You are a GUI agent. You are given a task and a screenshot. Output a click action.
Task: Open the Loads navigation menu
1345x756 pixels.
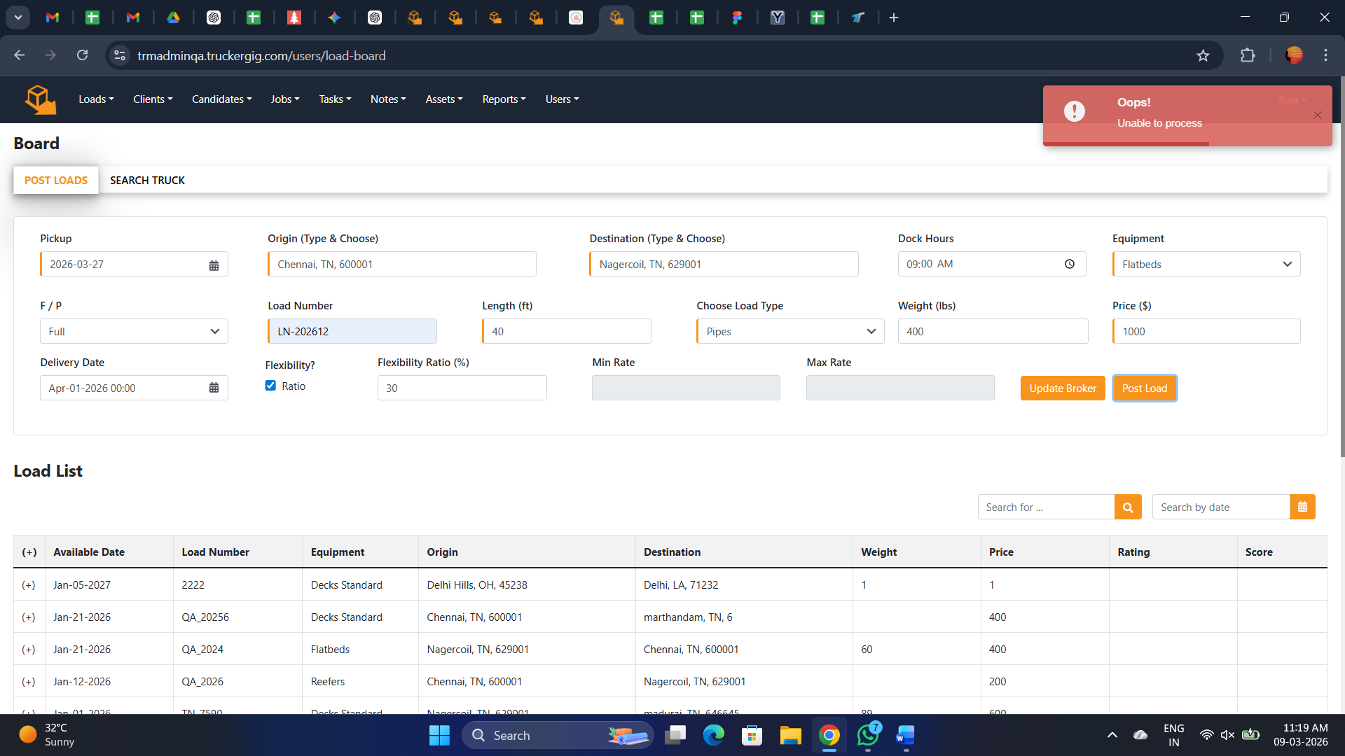click(x=96, y=99)
